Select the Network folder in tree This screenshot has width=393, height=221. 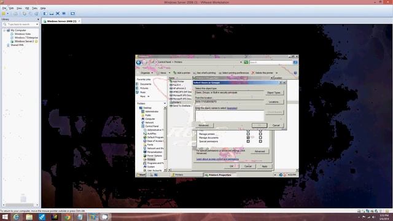(147, 123)
